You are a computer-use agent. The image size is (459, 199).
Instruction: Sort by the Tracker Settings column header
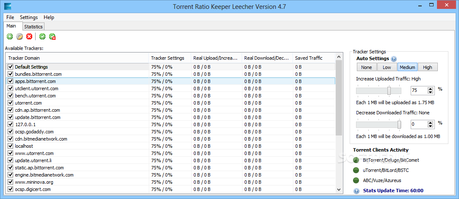coord(170,58)
